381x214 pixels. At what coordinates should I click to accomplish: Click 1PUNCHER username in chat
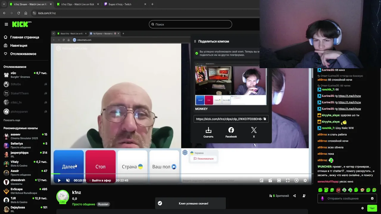(324, 167)
